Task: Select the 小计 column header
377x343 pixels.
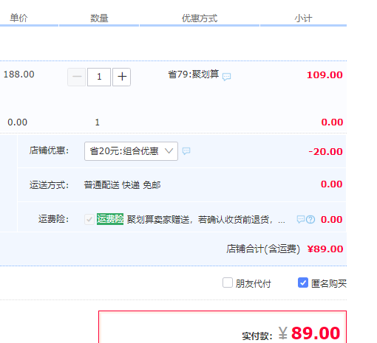Action: point(303,18)
